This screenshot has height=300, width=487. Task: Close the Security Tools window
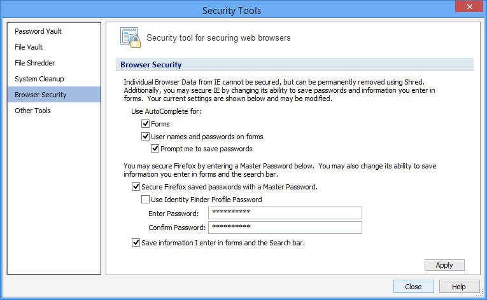coord(470,7)
